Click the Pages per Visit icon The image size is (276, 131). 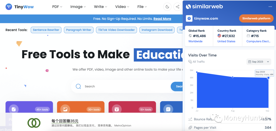pos(190,127)
